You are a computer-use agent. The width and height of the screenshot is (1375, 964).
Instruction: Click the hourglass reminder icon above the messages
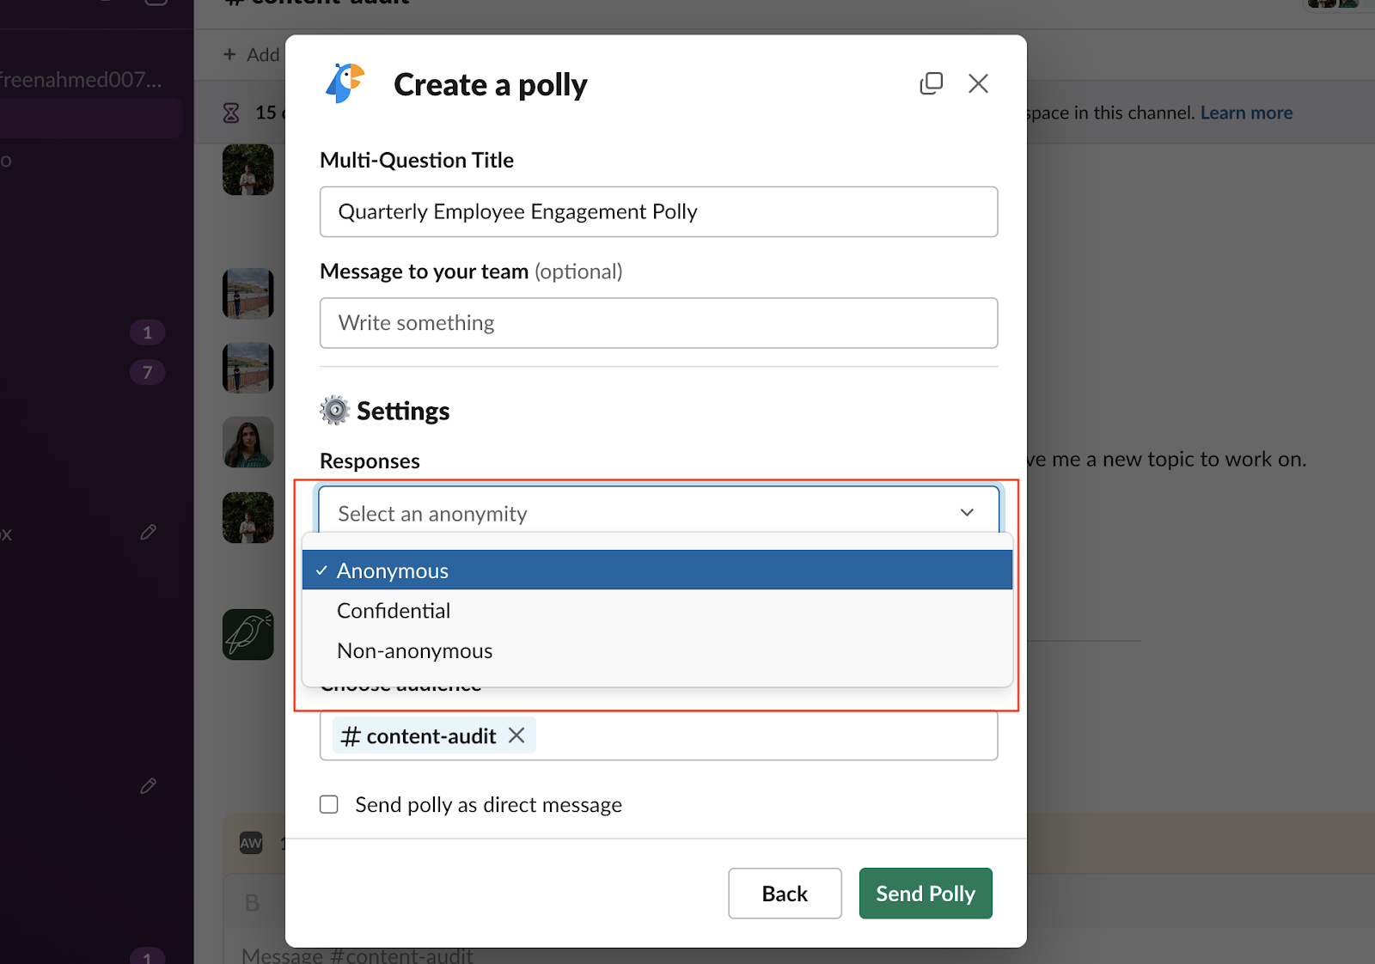tap(230, 112)
